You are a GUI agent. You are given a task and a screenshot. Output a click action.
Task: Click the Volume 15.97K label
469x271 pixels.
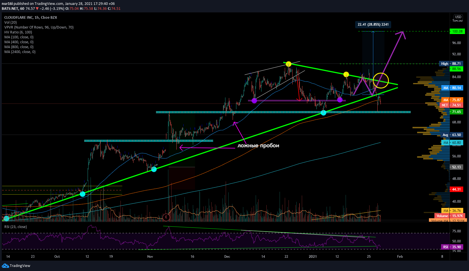(x=449, y=216)
